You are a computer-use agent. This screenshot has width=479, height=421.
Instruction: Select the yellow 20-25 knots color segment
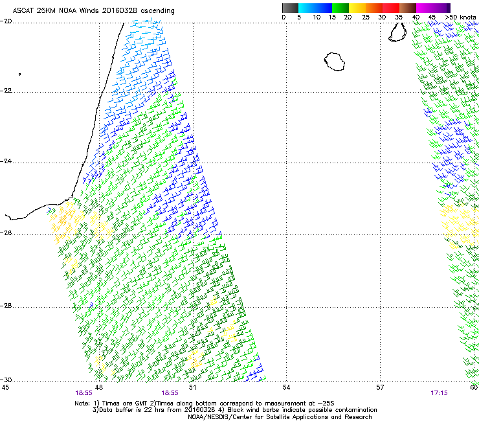point(357,8)
